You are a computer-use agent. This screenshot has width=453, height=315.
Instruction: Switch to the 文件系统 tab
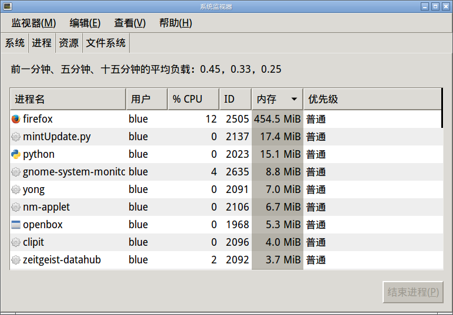pyautogui.click(x=106, y=43)
